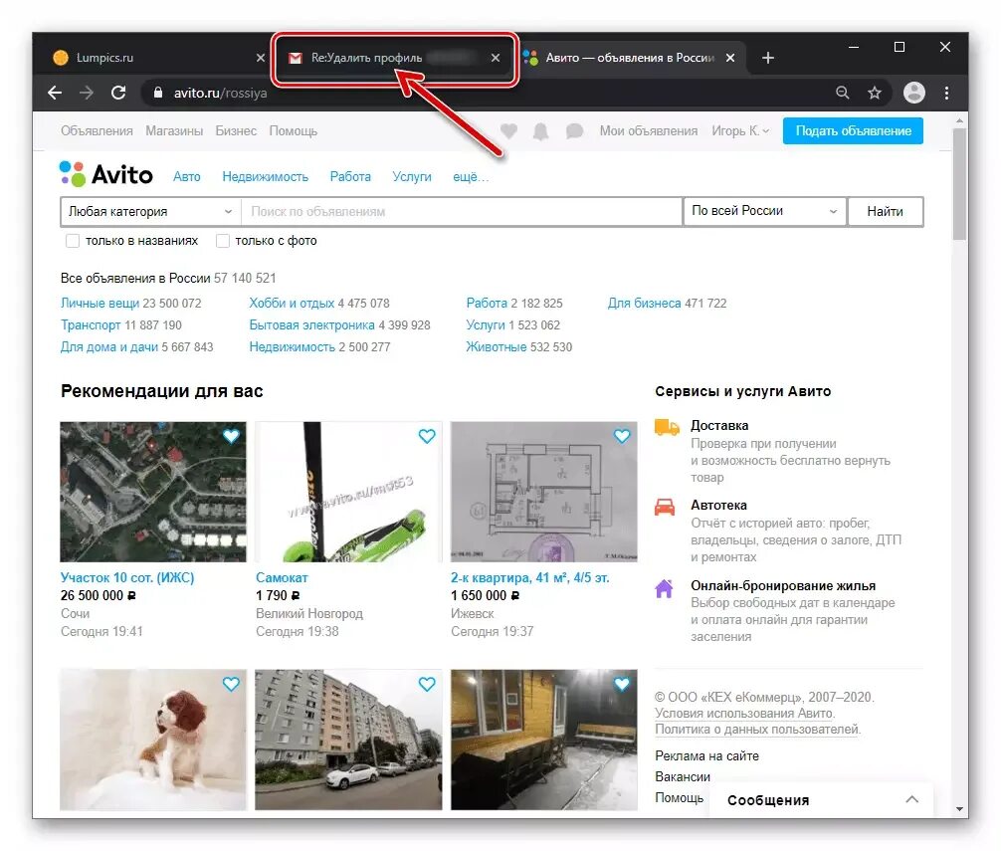1001x851 pixels.
Task: Expand the Сообщения panel chevron
Action: (911, 799)
